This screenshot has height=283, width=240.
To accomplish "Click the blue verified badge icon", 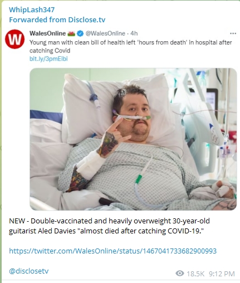I will [x=80, y=33].
